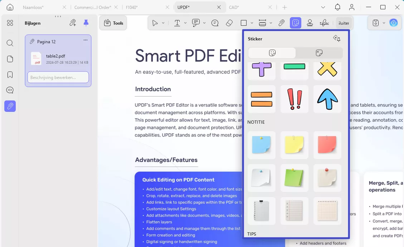Click the Sluiten close button in toolbar
The height and width of the screenshot is (247, 404).
(x=344, y=23)
